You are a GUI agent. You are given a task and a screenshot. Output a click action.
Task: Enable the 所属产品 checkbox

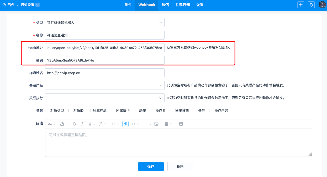(x=89, y=110)
